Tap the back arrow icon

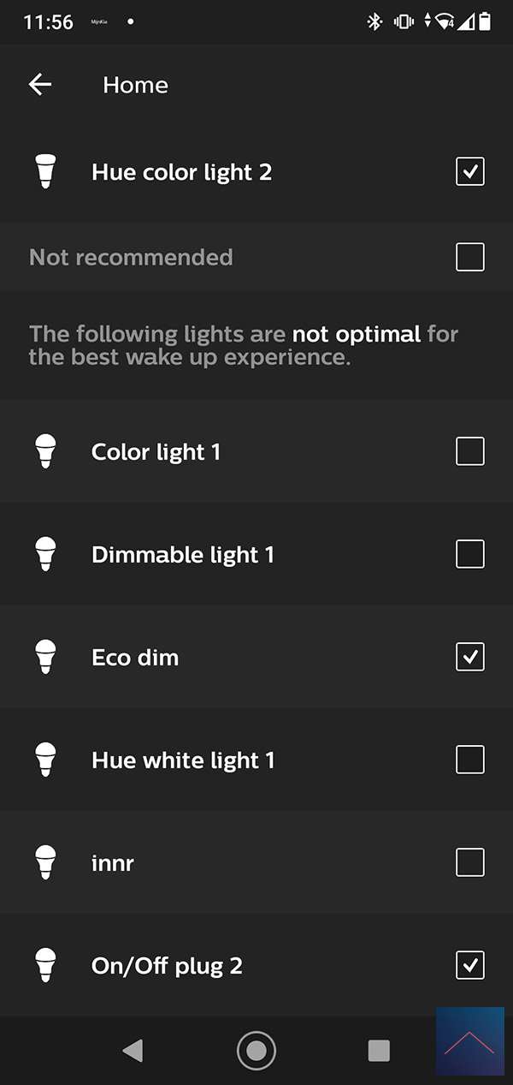40,84
